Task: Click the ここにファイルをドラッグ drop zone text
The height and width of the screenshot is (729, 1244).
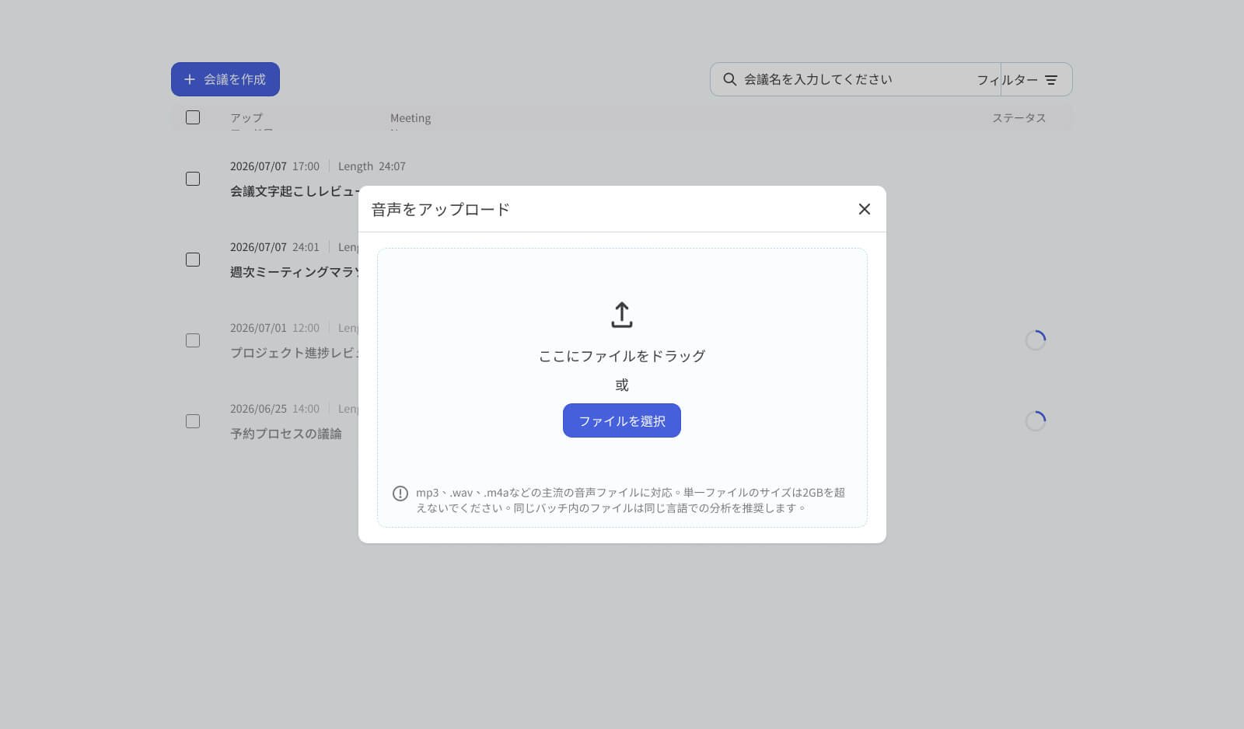Action: click(622, 356)
